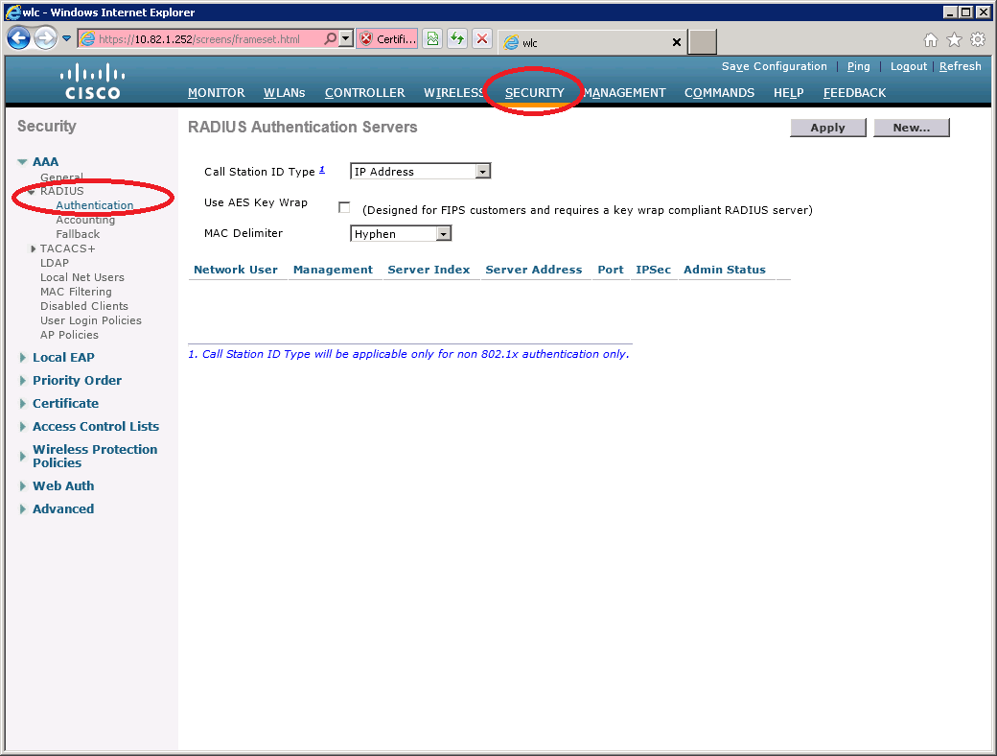Screen dimensions: 997x756
Task: Stop loading with the red X icon
Action: tap(482, 38)
